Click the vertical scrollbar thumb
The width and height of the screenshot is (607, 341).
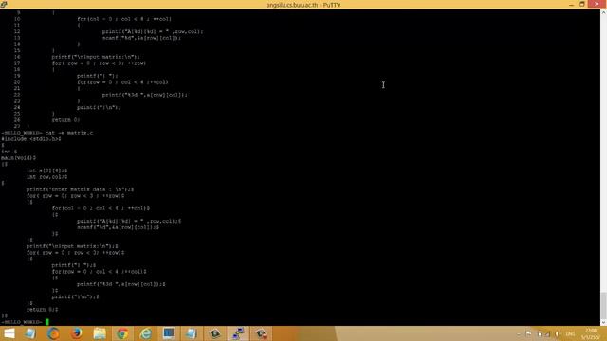click(x=603, y=305)
